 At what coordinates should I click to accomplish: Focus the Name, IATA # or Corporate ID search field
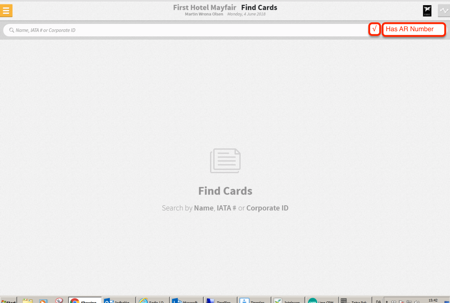point(186,30)
